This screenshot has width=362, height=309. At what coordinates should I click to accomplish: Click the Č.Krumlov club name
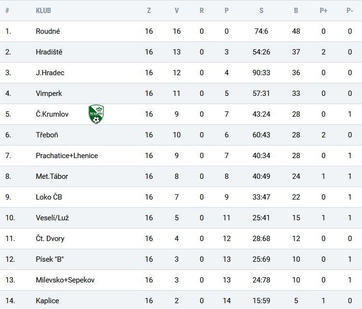pos(52,114)
